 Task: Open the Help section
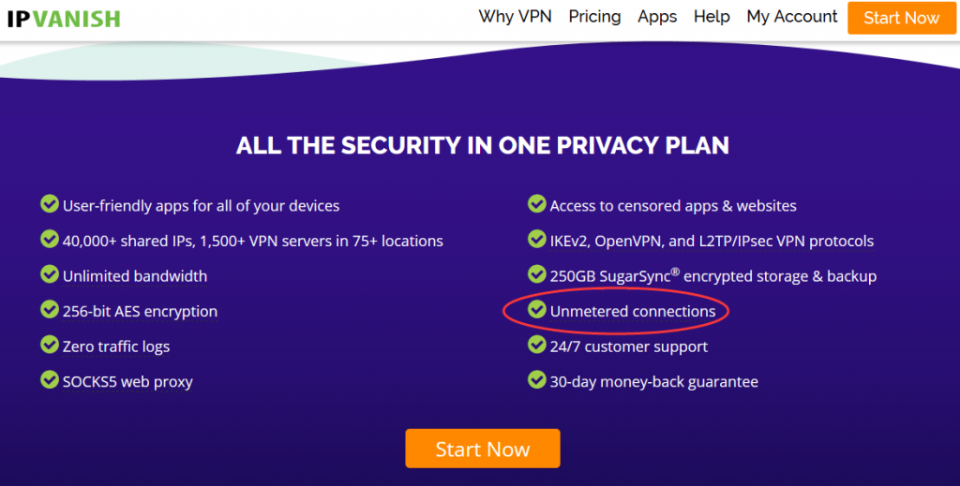712,17
